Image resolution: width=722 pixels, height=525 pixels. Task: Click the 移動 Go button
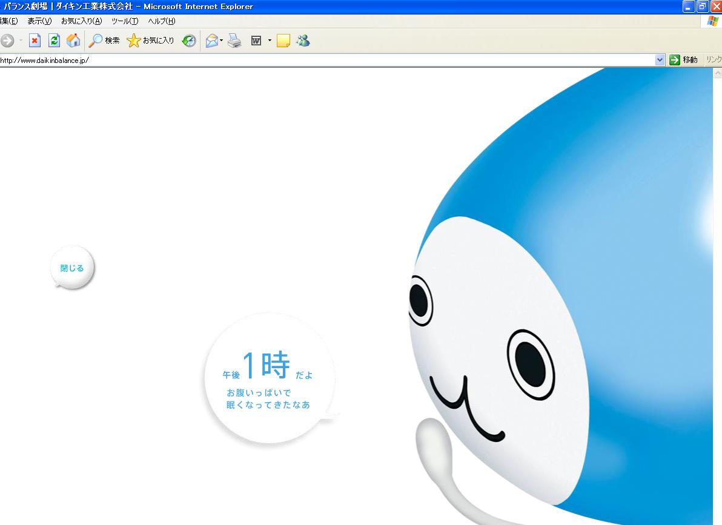[684, 60]
